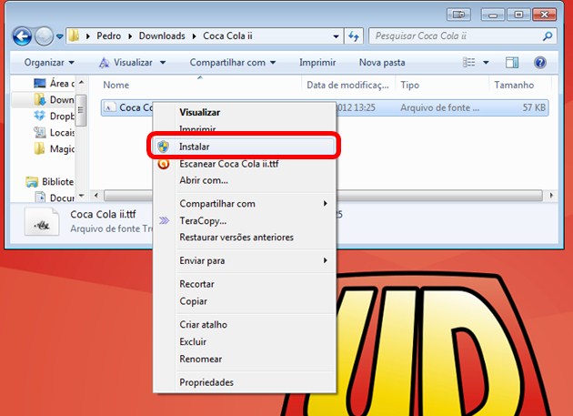Click navigation pane scroll up arrow
Viewport: 573px width, 416px height.
coord(82,82)
